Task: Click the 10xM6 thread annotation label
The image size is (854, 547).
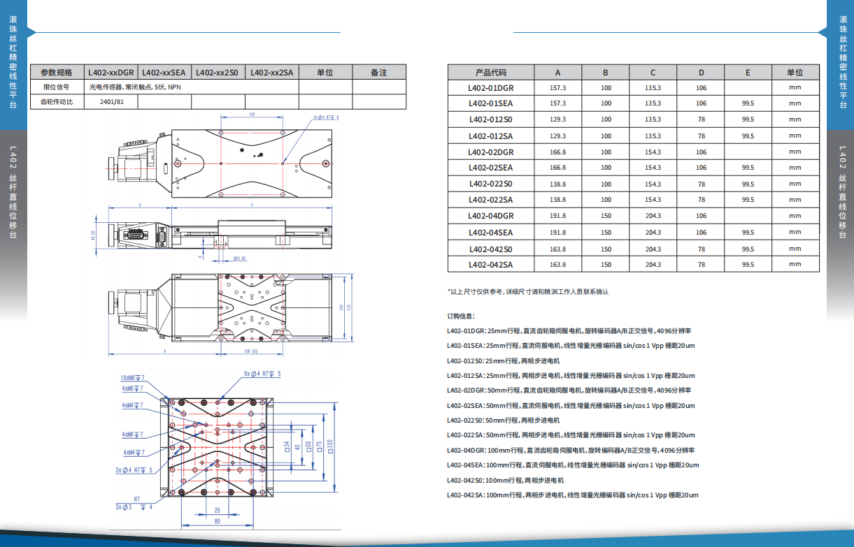Action: [x=132, y=377]
